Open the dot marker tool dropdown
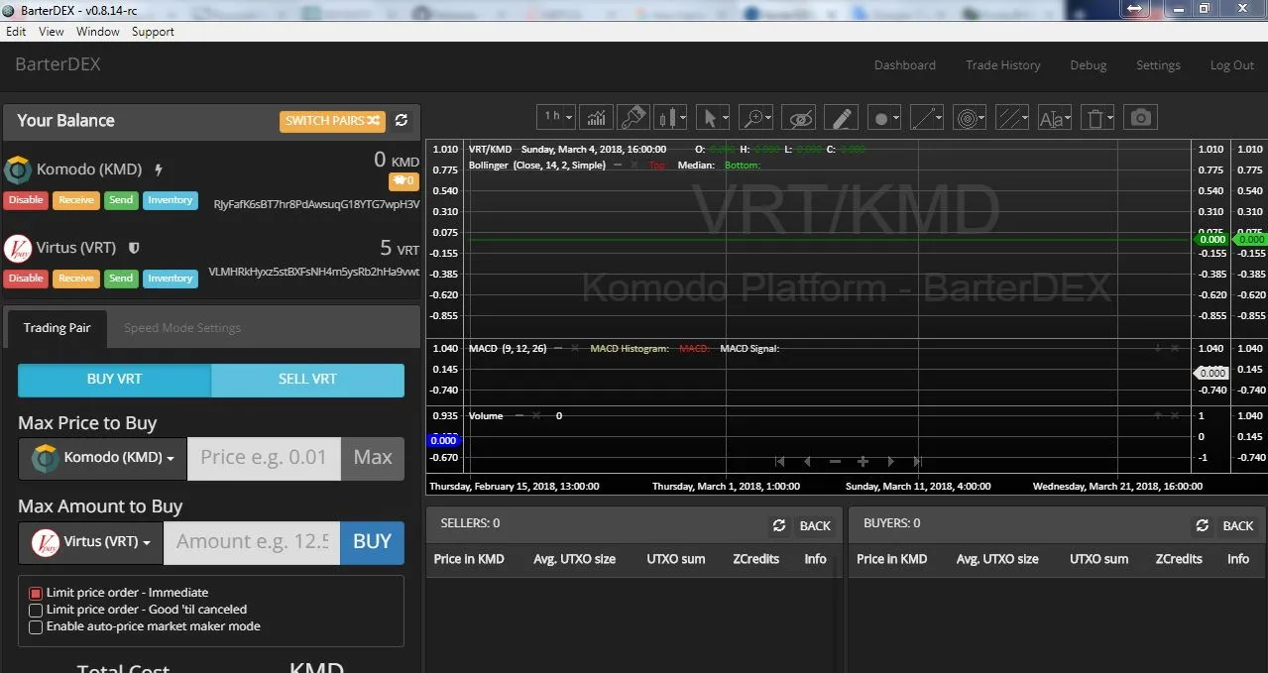 click(884, 118)
